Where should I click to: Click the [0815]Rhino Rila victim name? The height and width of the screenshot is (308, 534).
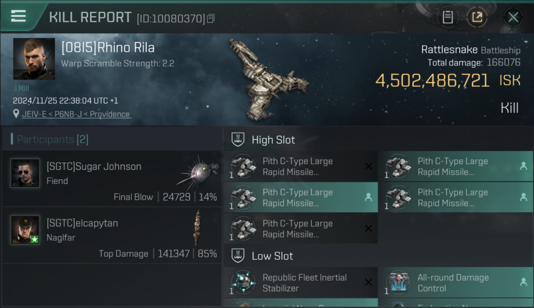[108, 48]
